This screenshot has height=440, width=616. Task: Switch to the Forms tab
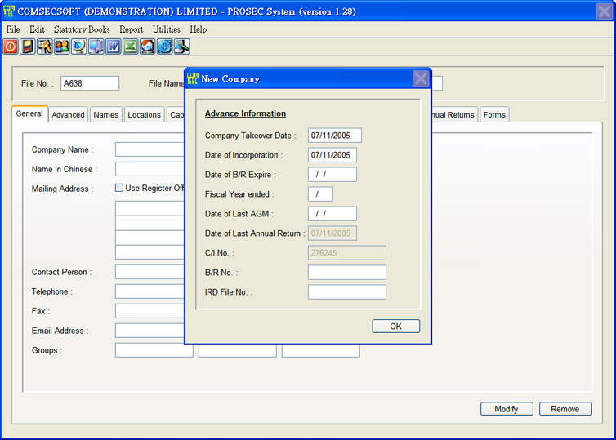494,115
